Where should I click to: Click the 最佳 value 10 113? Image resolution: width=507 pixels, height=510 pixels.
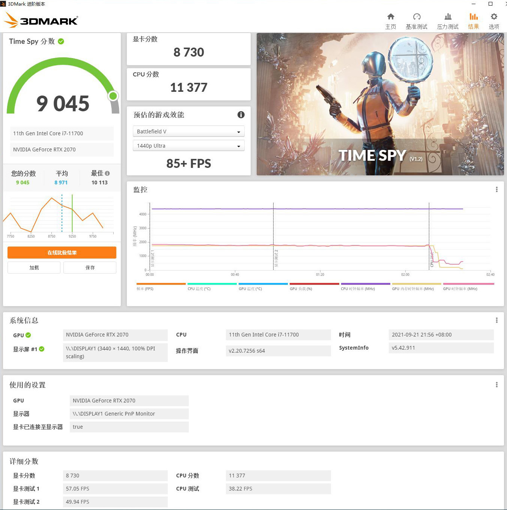(x=99, y=182)
